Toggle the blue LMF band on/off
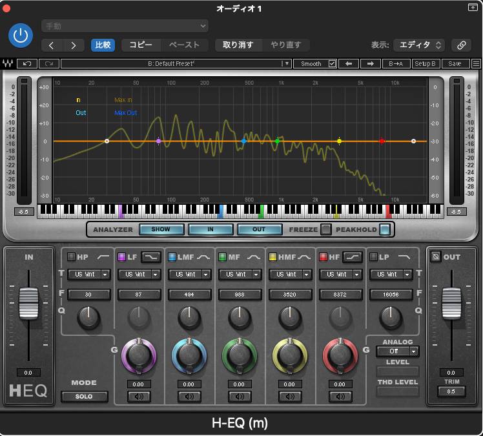This screenshot has height=436, width=483. [x=172, y=256]
